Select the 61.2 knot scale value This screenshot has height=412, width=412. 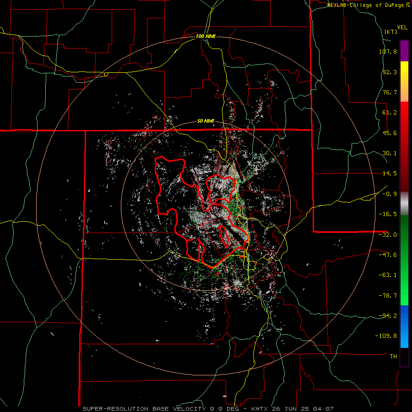[x=390, y=113]
